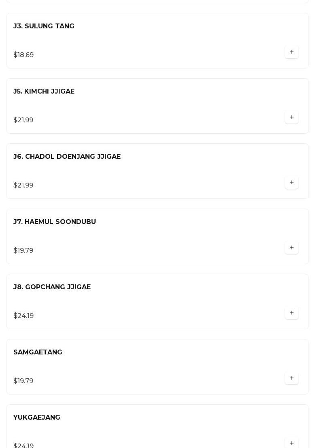Click Kimchi Jjigae's $21.99 price
This screenshot has width=315, height=448.
[23, 120]
